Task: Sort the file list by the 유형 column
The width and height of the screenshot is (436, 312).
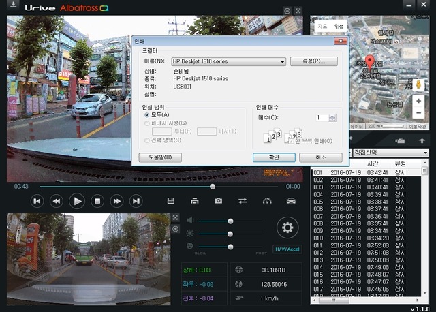Action: point(400,163)
